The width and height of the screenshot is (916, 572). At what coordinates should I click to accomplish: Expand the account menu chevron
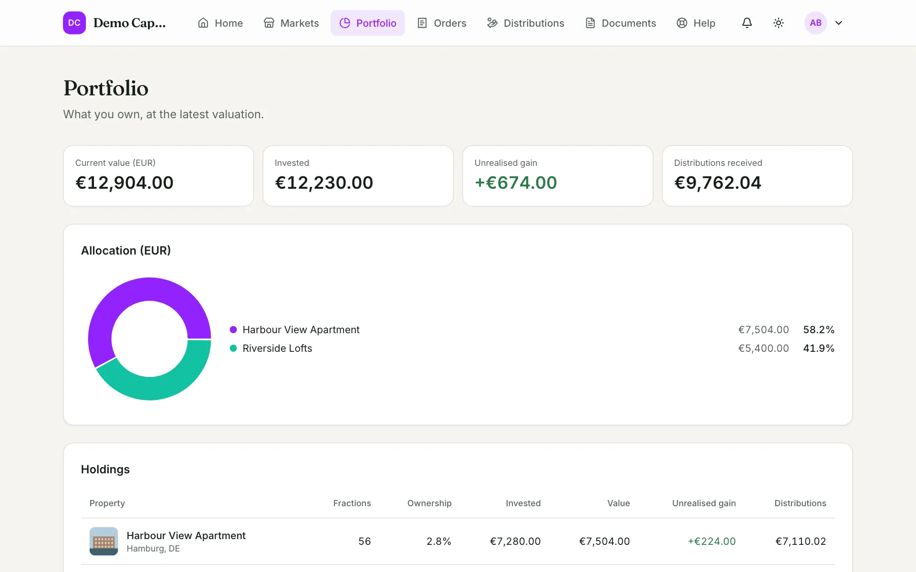pos(839,23)
